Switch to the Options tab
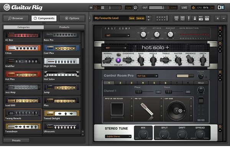This screenshot has width=230, height=149. pos(72,18)
